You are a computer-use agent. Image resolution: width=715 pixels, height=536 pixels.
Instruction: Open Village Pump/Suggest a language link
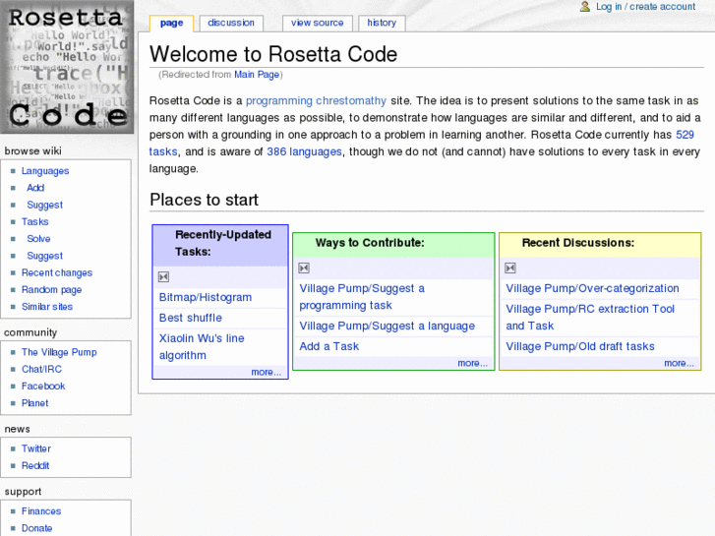(387, 327)
